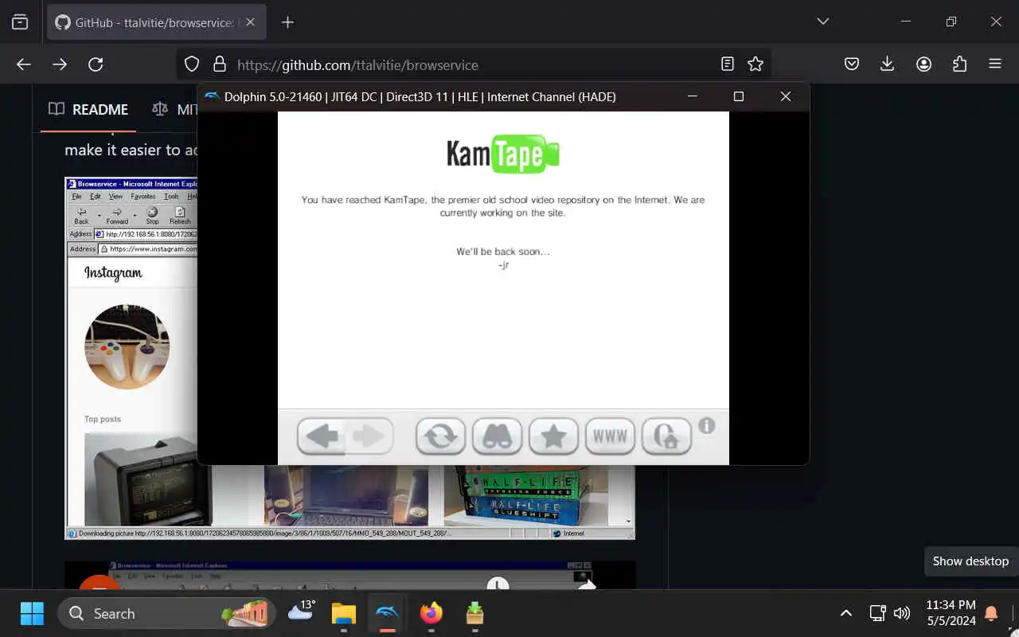Toggle Firefox reader view
This screenshot has width=1019, height=637.
tap(727, 64)
